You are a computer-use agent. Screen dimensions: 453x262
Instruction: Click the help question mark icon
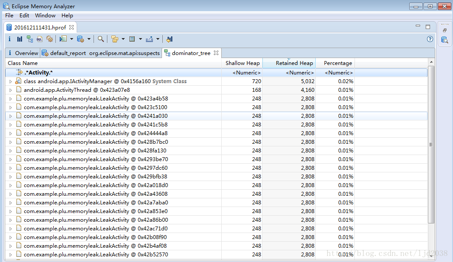(430, 39)
